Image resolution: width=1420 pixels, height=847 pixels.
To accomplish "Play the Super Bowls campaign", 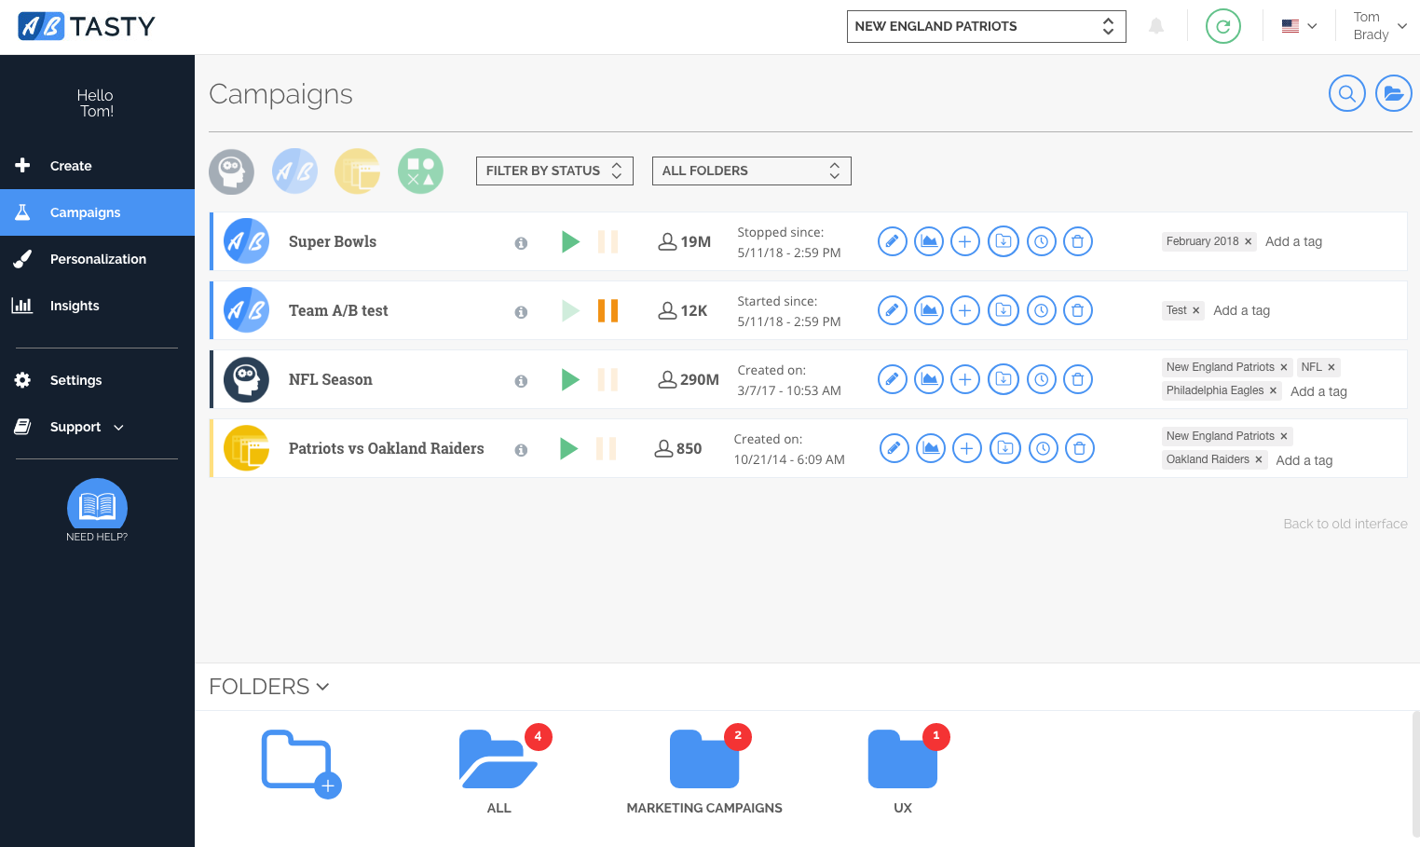I will pos(570,241).
